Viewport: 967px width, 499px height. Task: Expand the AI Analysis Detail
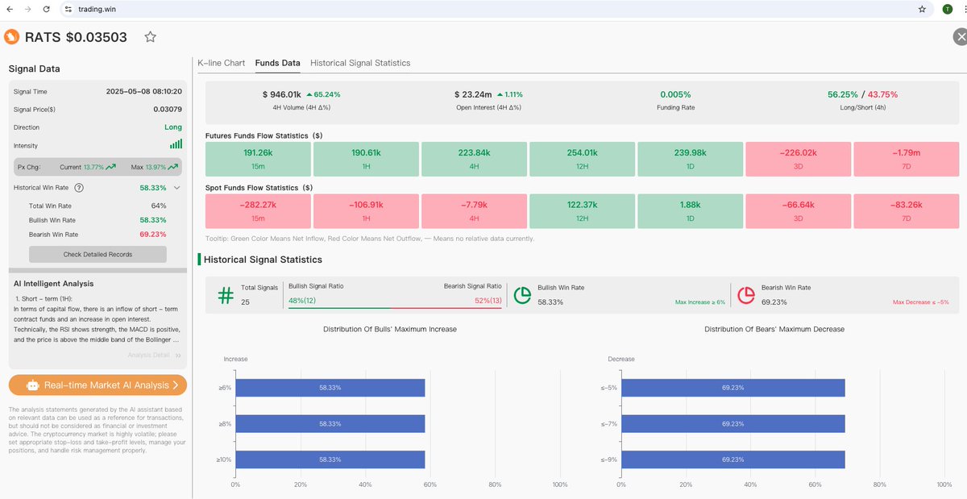pos(155,355)
